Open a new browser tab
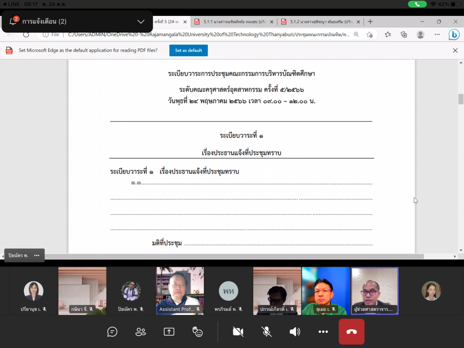This screenshot has width=464, height=348. click(370, 22)
